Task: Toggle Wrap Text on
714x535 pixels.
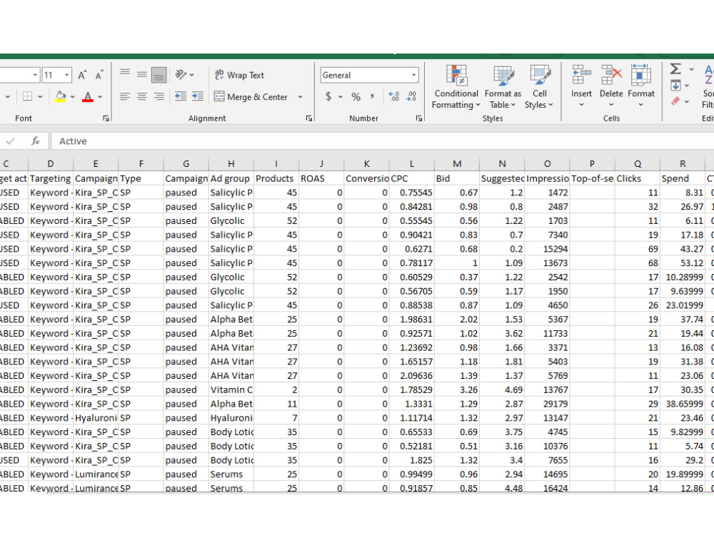Action: pos(239,75)
